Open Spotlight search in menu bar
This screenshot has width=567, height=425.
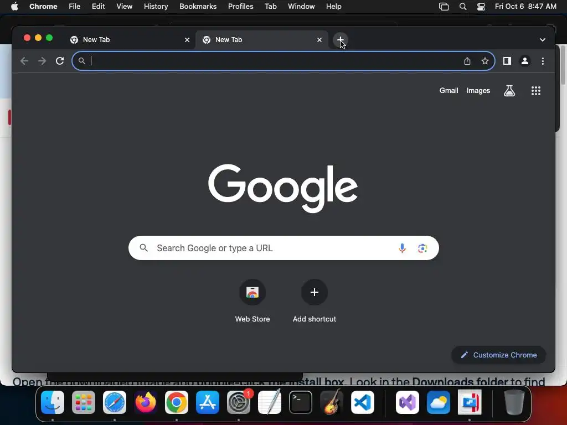click(x=462, y=6)
